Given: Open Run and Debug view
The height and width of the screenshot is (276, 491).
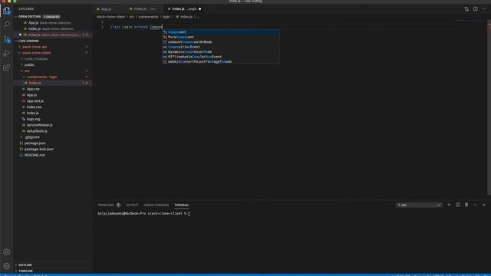Looking at the screenshot, I should click(x=7, y=53).
